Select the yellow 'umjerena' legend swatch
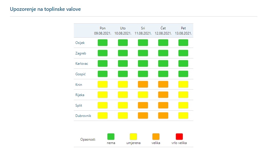Screen dimensions: 264x152 [x=133, y=137]
